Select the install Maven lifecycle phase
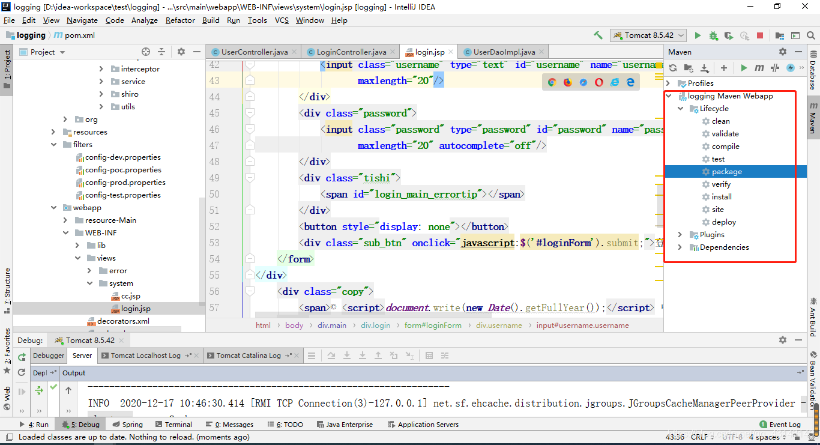The width and height of the screenshot is (820, 445). (722, 196)
